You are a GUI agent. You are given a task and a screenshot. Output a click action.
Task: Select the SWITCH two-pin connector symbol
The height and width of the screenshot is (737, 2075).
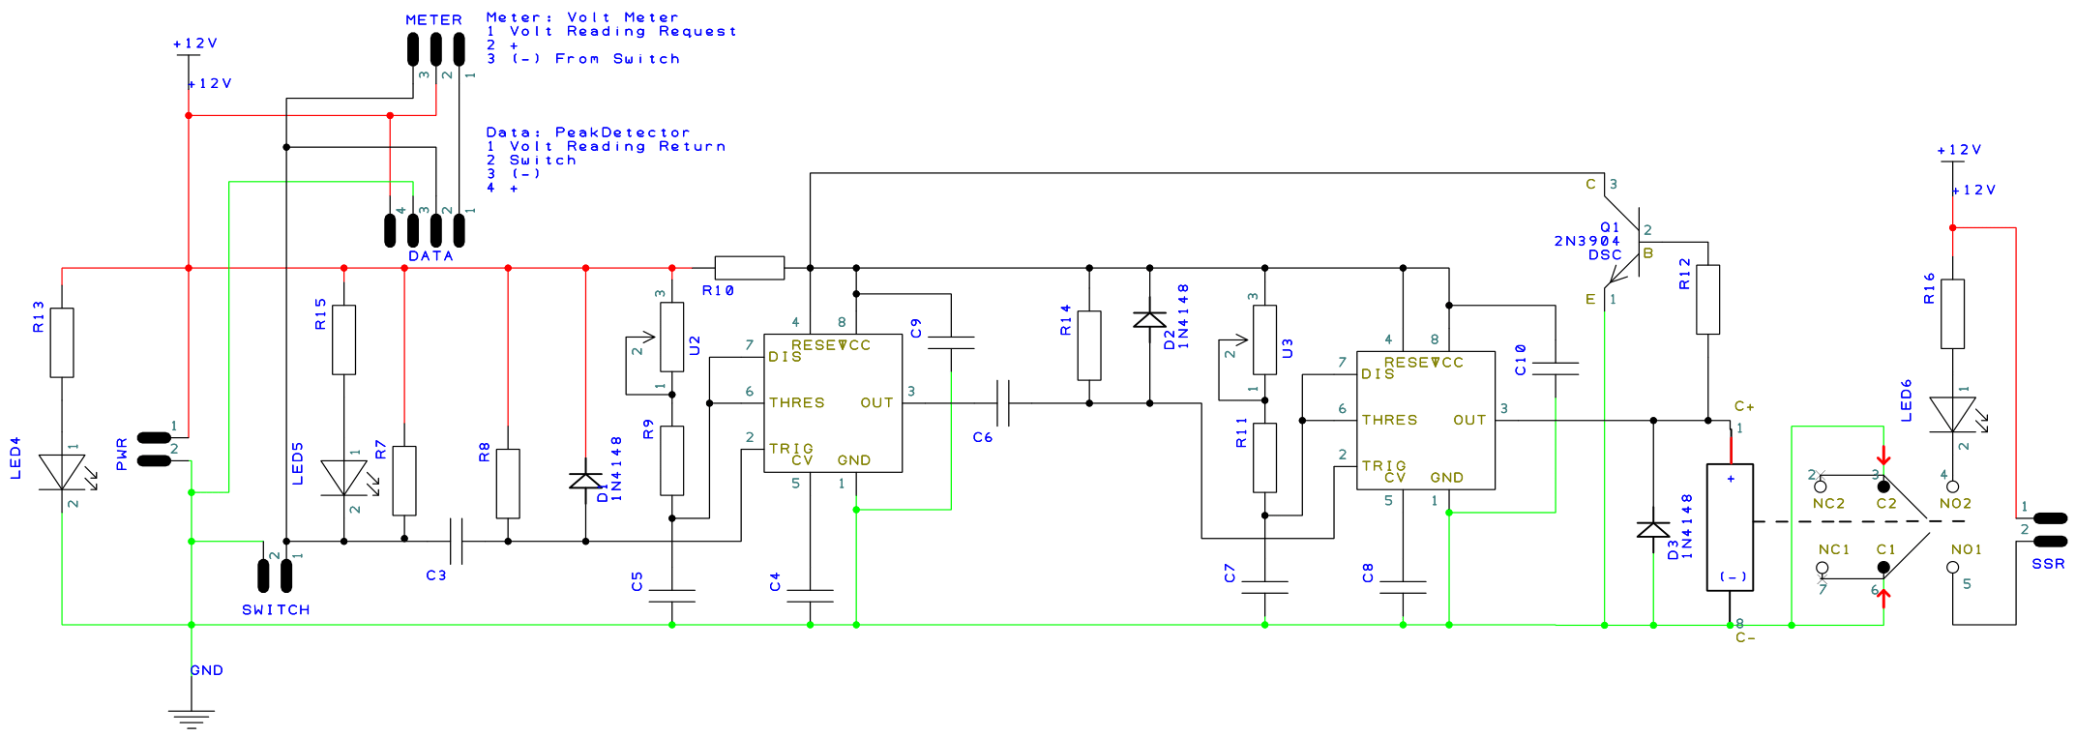[276, 575]
